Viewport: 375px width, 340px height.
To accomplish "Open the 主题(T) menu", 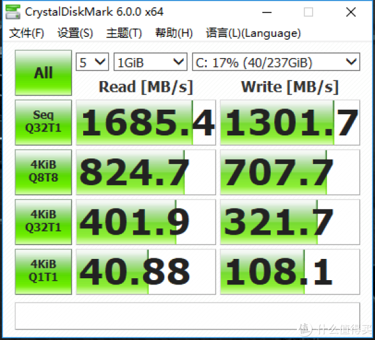I will point(124,33).
